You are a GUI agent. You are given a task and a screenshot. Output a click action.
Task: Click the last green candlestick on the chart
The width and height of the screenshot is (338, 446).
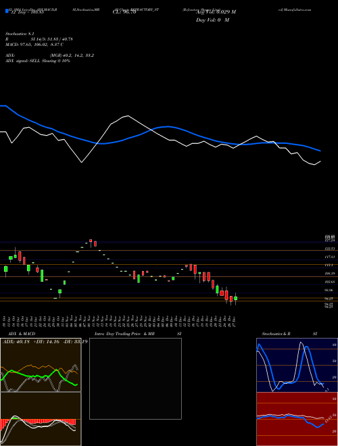coord(235,299)
